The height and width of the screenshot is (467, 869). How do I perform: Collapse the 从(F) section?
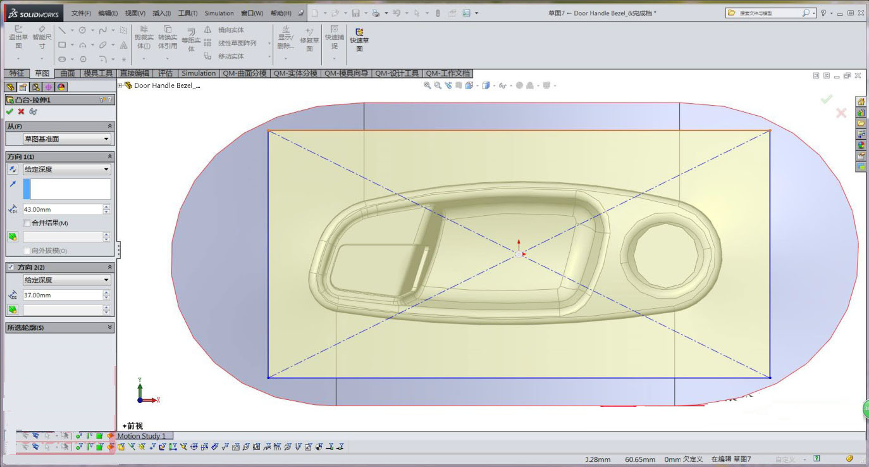click(110, 126)
